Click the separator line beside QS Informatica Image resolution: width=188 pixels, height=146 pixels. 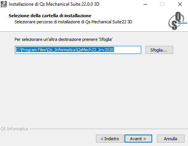click(109, 129)
